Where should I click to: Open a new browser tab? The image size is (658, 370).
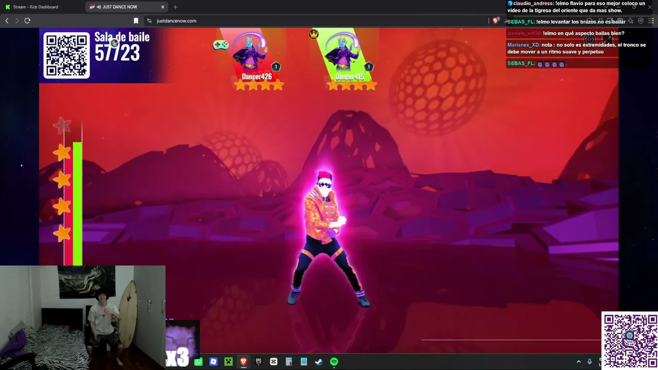(x=175, y=7)
